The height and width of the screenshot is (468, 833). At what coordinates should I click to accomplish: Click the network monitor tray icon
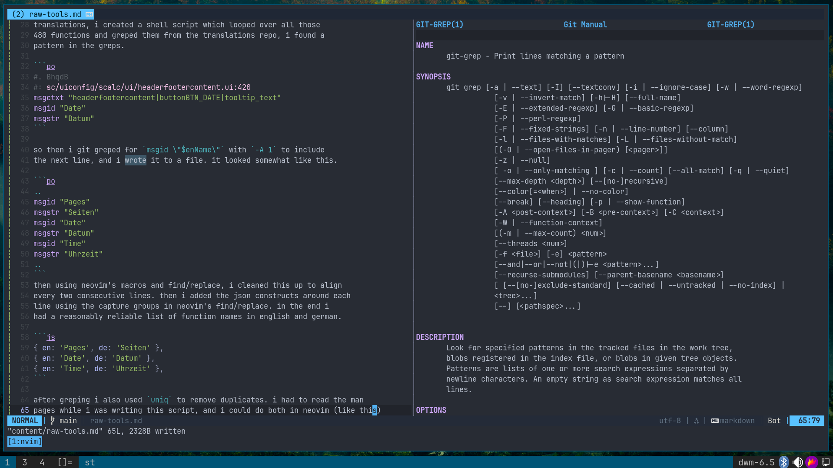(x=825, y=462)
